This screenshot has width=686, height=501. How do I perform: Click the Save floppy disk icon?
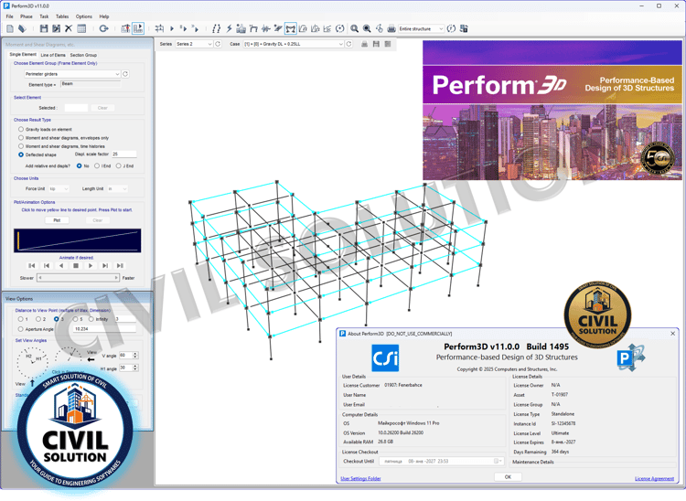point(44,28)
